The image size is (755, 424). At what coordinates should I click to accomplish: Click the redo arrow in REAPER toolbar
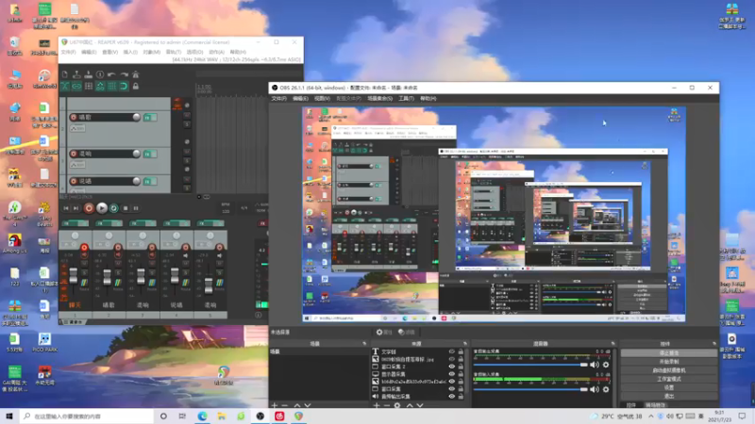click(124, 74)
